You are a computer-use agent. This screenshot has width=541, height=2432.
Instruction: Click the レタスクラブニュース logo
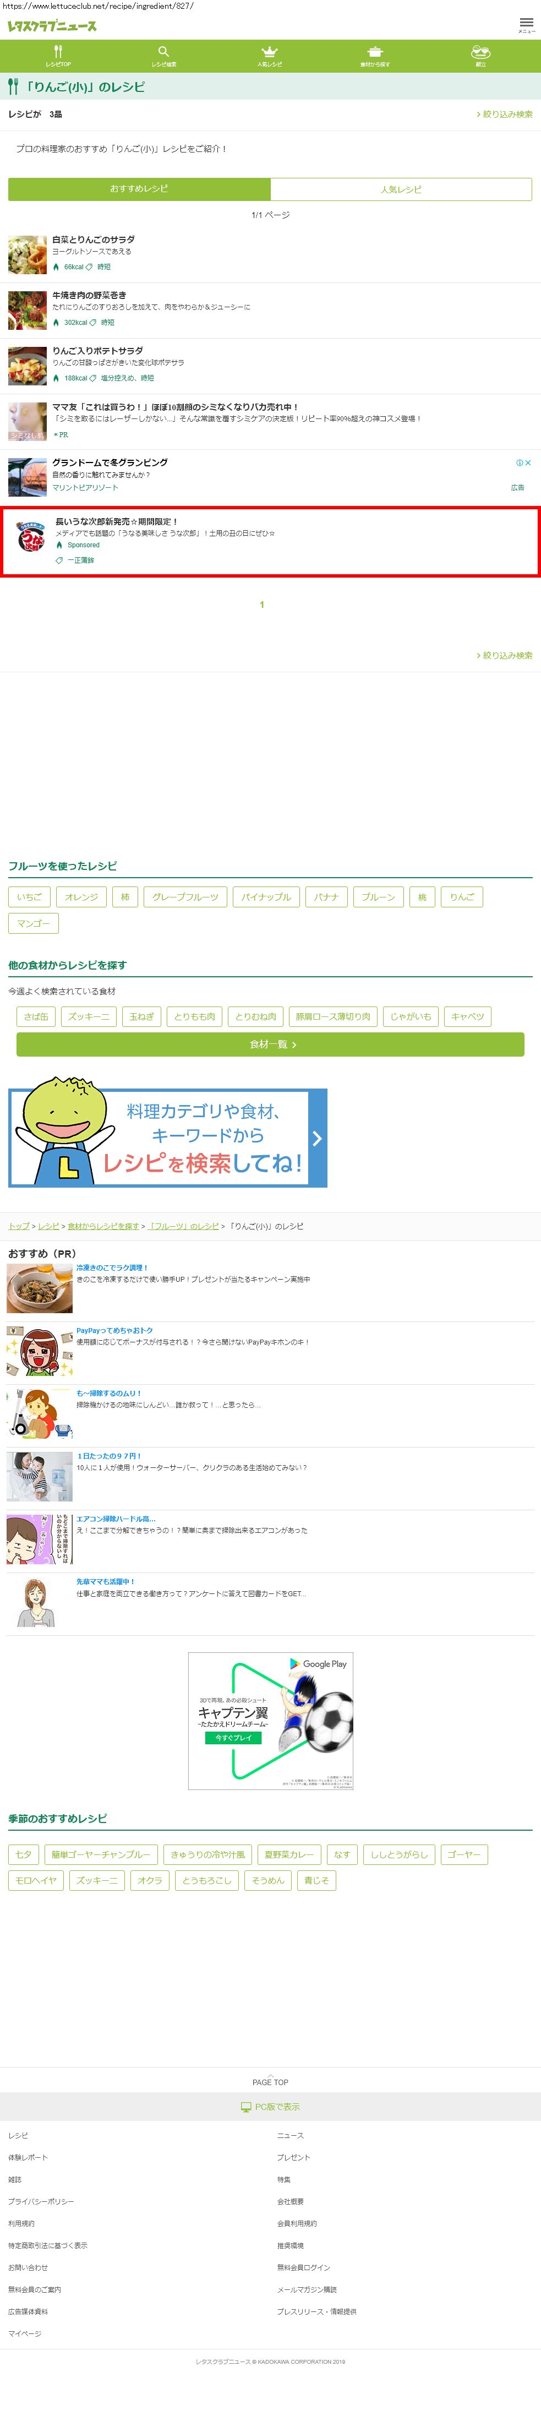52,26
